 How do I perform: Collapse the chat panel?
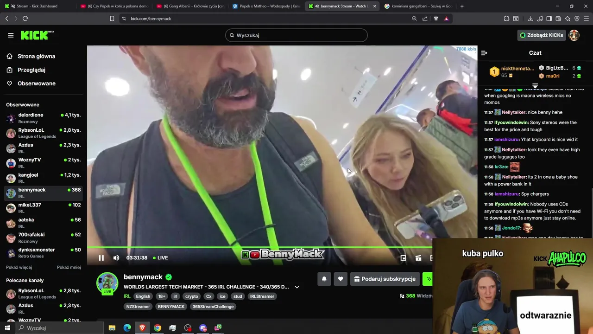click(484, 53)
